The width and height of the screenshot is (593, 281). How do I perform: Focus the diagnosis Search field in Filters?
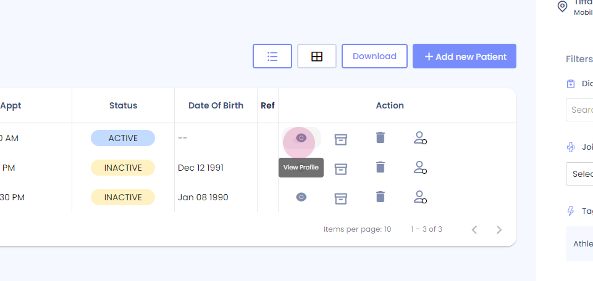[579, 110]
